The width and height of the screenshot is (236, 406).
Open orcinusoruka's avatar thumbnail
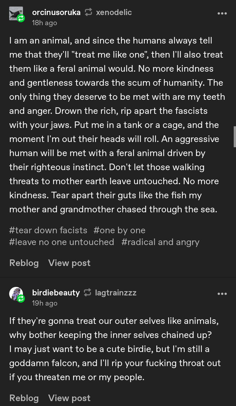(15, 12)
